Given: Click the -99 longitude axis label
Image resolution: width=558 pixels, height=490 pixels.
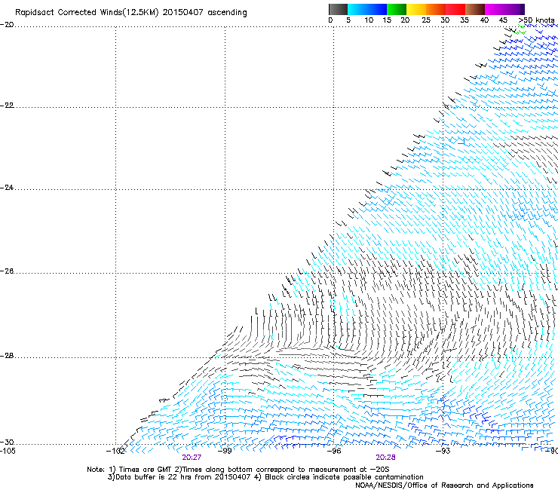Looking at the screenshot, I should [x=225, y=451].
